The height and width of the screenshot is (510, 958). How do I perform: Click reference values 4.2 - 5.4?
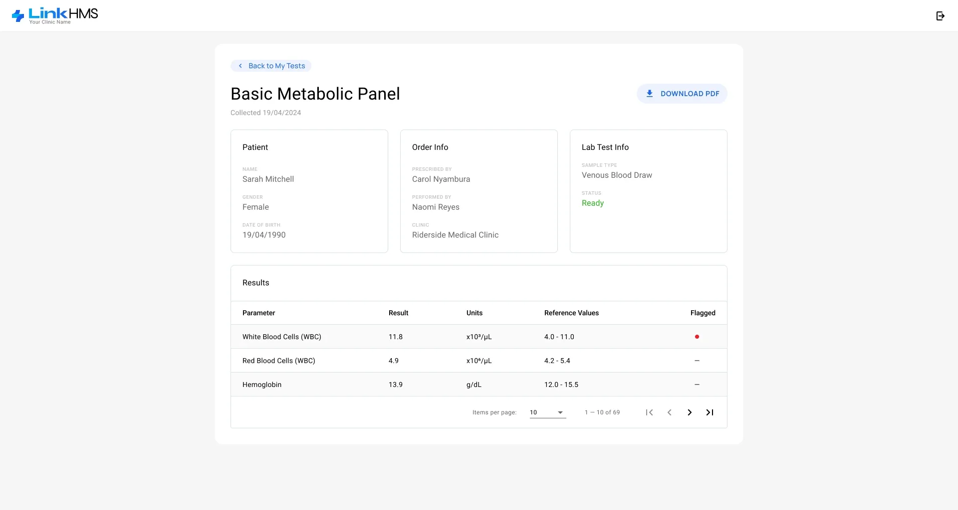(557, 361)
